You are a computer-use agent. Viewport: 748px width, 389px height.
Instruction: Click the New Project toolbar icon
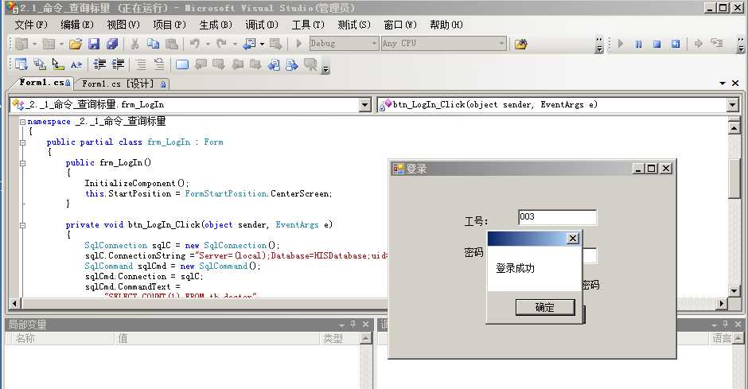click(21, 44)
